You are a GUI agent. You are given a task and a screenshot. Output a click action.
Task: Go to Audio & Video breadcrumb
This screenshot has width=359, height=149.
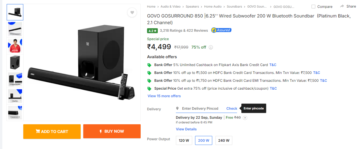pyautogui.click(x=170, y=6)
